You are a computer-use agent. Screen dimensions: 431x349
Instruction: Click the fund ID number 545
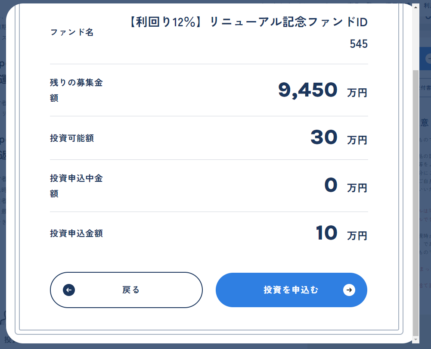click(359, 44)
